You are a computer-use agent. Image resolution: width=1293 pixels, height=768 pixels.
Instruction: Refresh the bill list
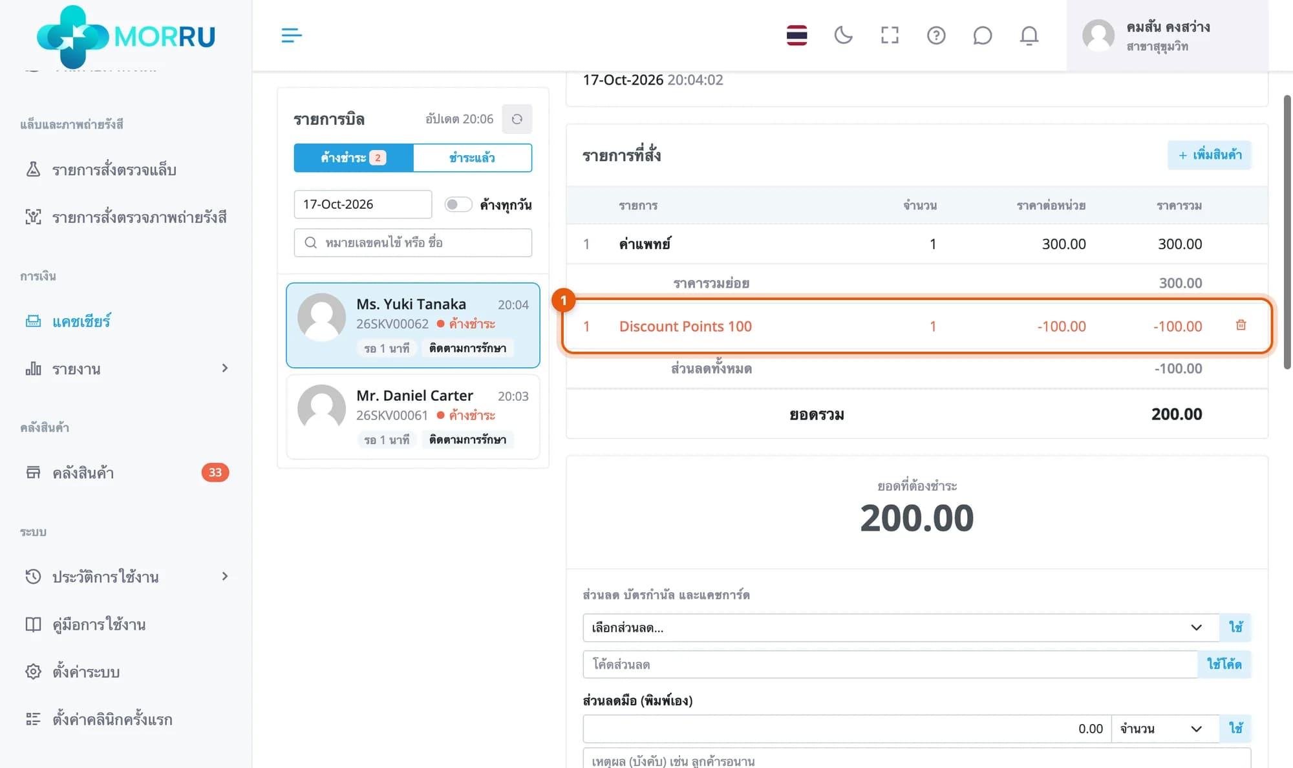pos(517,119)
